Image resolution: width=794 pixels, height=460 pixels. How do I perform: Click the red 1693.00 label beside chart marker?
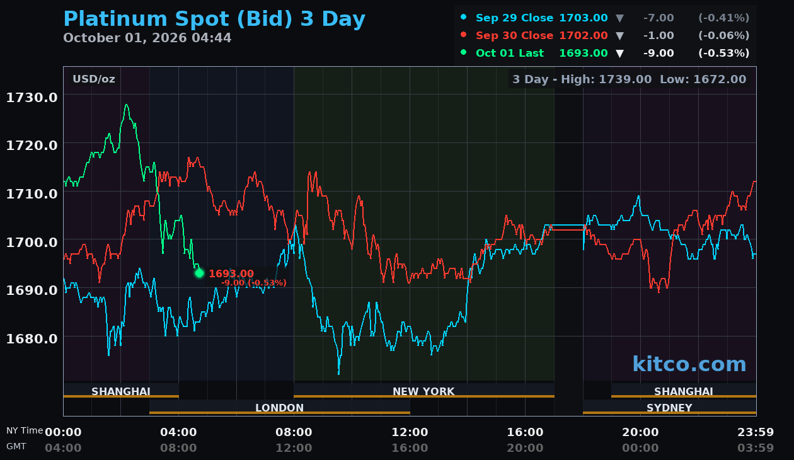coord(231,273)
